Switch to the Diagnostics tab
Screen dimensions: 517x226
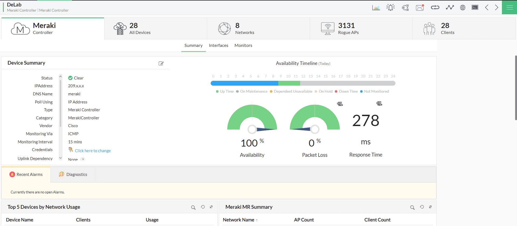[x=77, y=175]
